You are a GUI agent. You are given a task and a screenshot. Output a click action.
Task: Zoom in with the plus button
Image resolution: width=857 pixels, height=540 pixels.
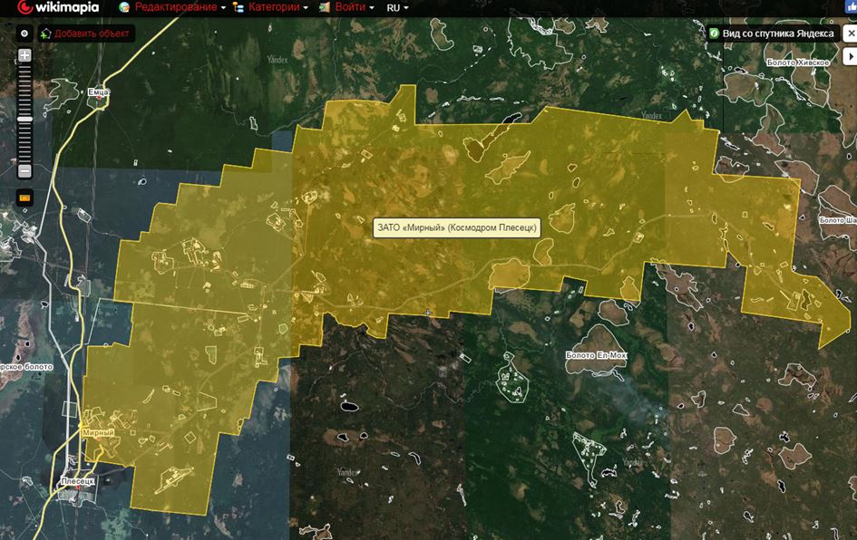pos(24,55)
